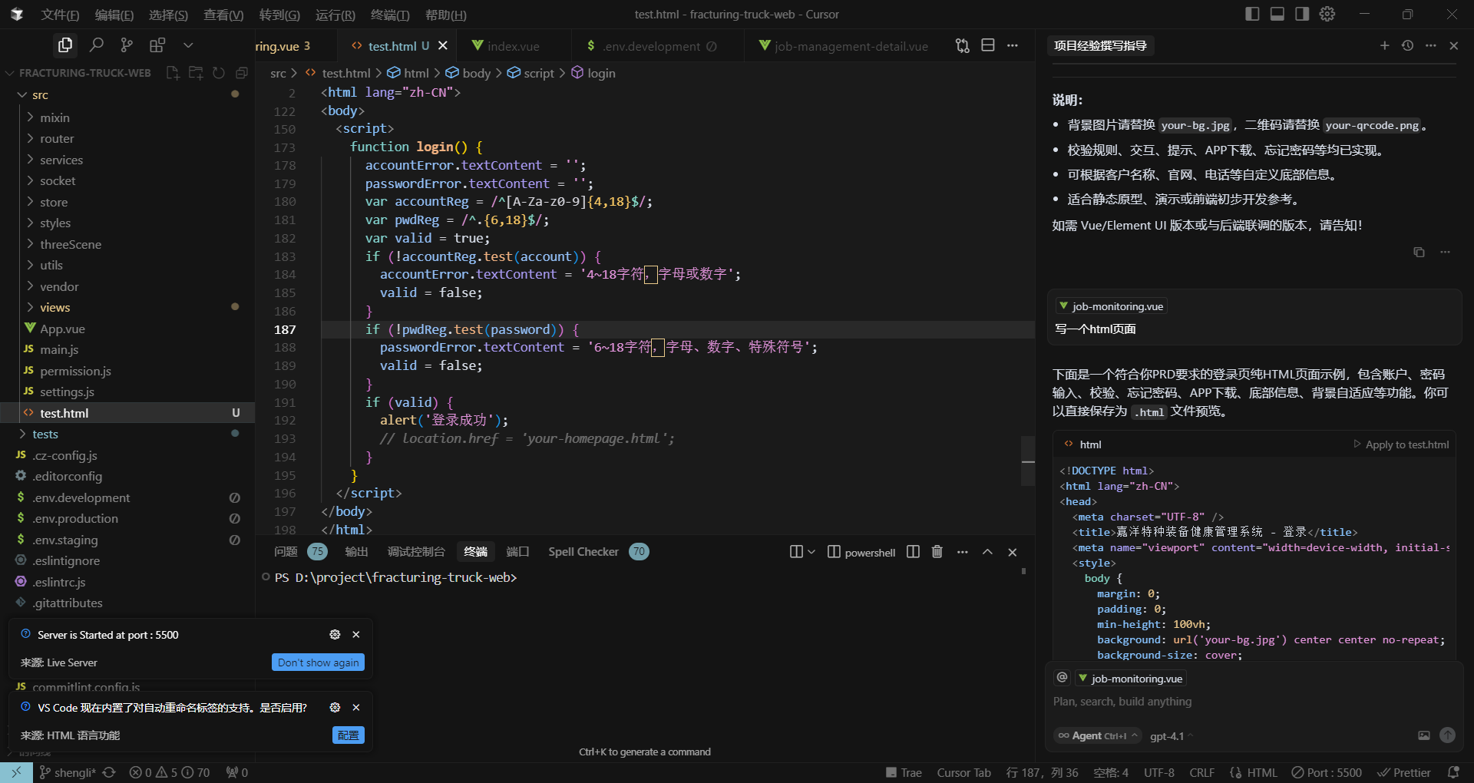1474x783 pixels.
Task: Split the terminal with the split icon
Action: pos(913,552)
